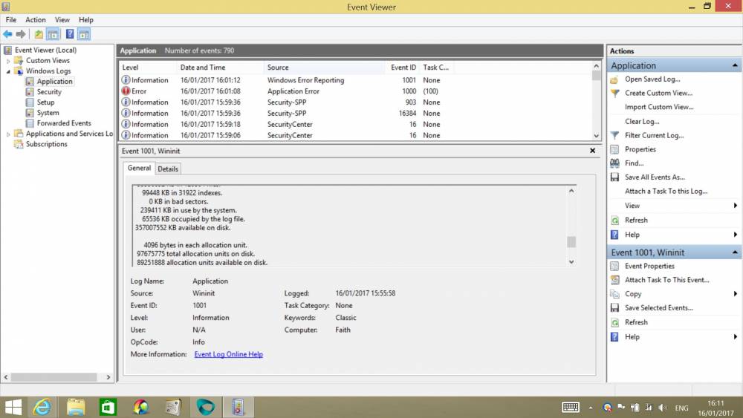The height and width of the screenshot is (418, 743).
Task: Click the Back arrow toolbar icon
Action: click(x=7, y=34)
